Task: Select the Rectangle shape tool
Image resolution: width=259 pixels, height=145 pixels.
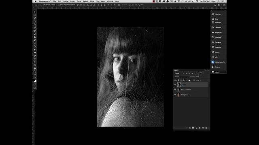Action: 35,65
